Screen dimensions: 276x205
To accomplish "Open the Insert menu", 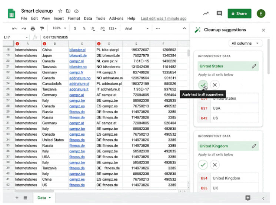I will point(59,18).
